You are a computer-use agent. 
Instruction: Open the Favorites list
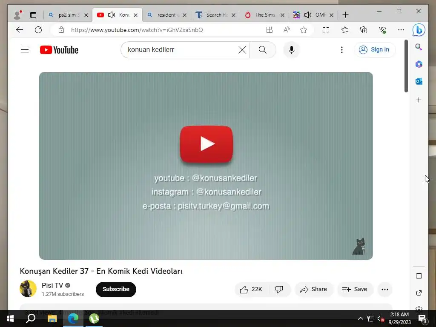coord(345,30)
